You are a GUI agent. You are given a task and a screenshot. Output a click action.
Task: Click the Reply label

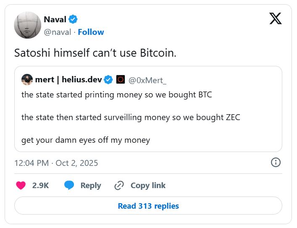(91, 185)
